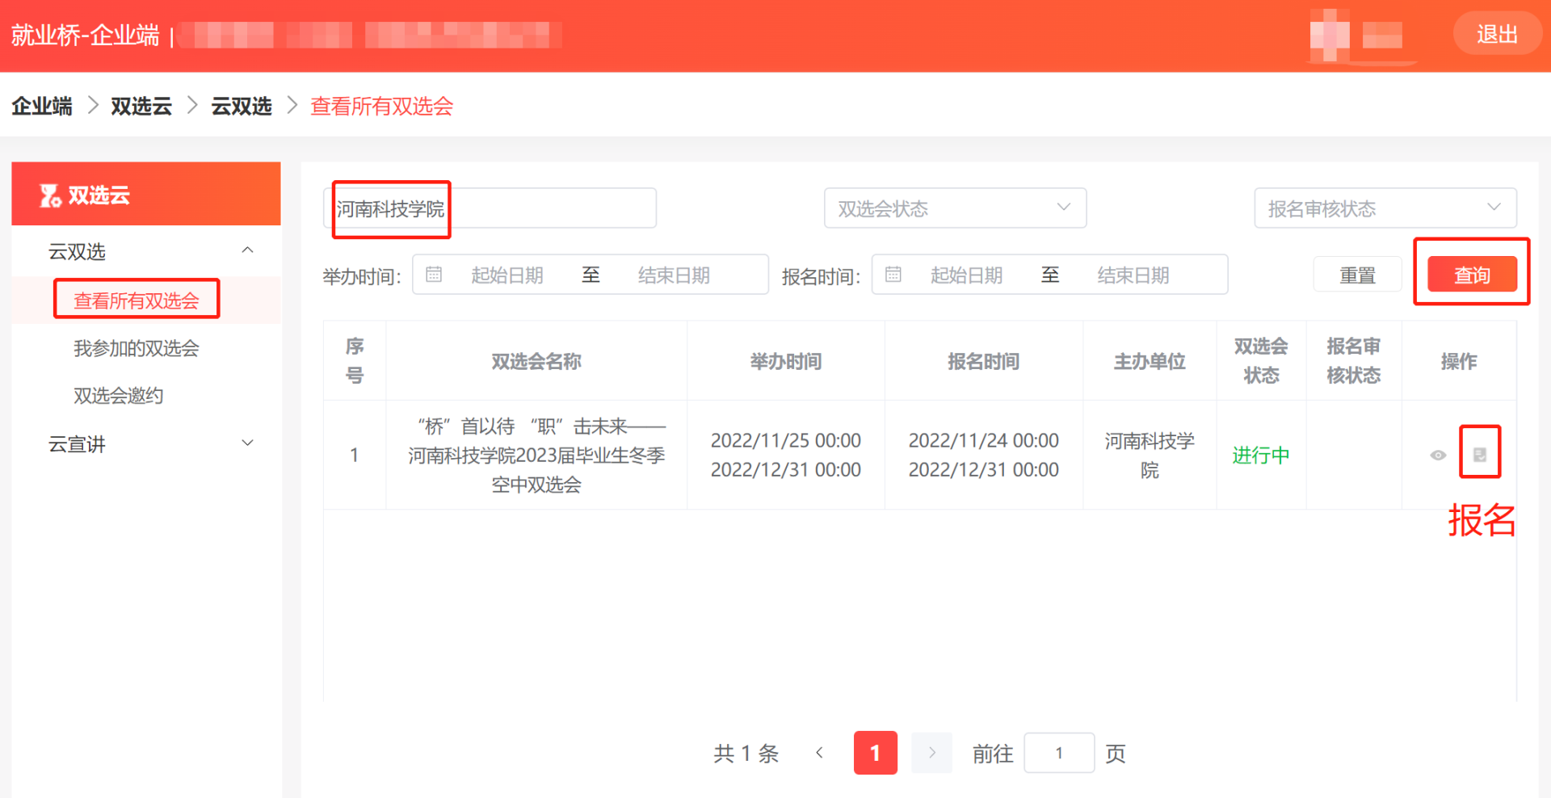Click 举办时间 起始日期 field
The height and width of the screenshot is (798, 1551).
pyautogui.click(x=507, y=275)
